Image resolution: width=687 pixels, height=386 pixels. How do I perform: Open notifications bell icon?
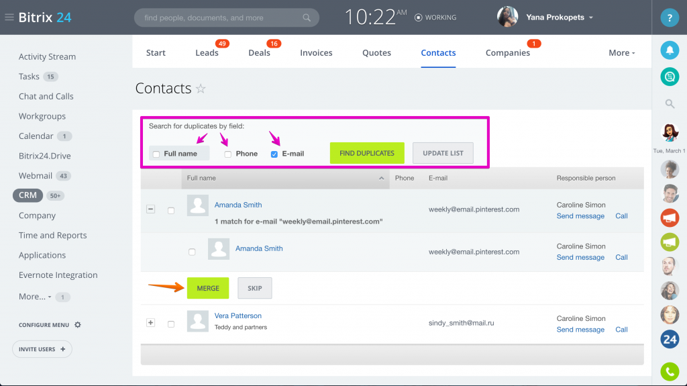point(670,50)
